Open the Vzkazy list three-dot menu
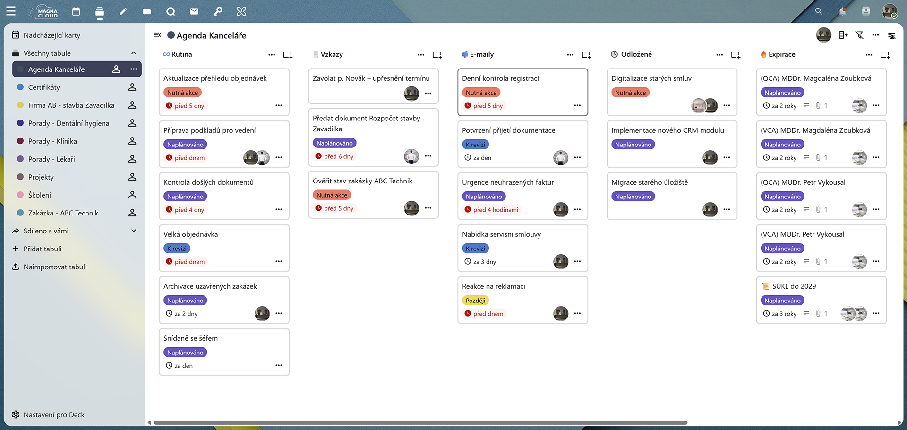Image resolution: width=907 pixels, height=430 pixels. coord(421,55)
